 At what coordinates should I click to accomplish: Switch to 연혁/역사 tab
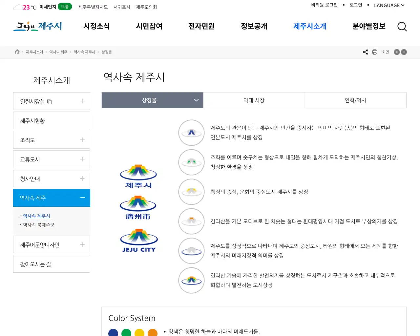[356, 100]
